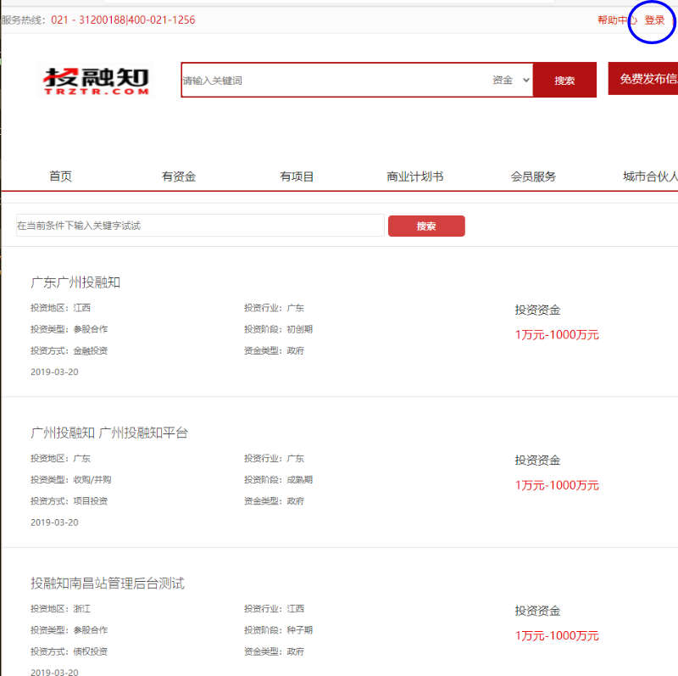678x676 pixels.
Task: Click the 在当前条件下输入关键字试试 filter field
Action: (x=200, y=226)
